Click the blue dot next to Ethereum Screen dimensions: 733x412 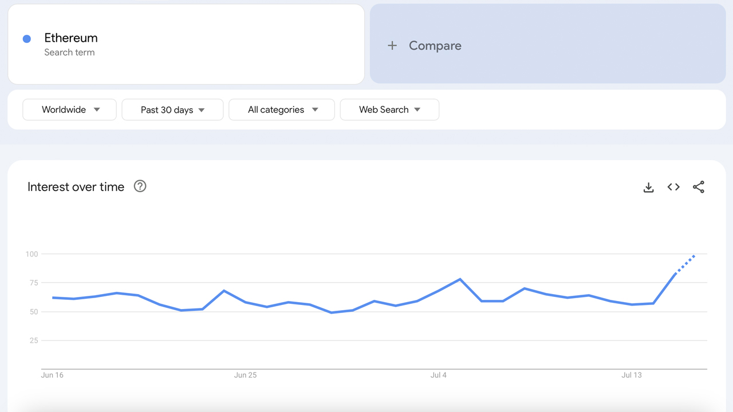click(26, 38)
